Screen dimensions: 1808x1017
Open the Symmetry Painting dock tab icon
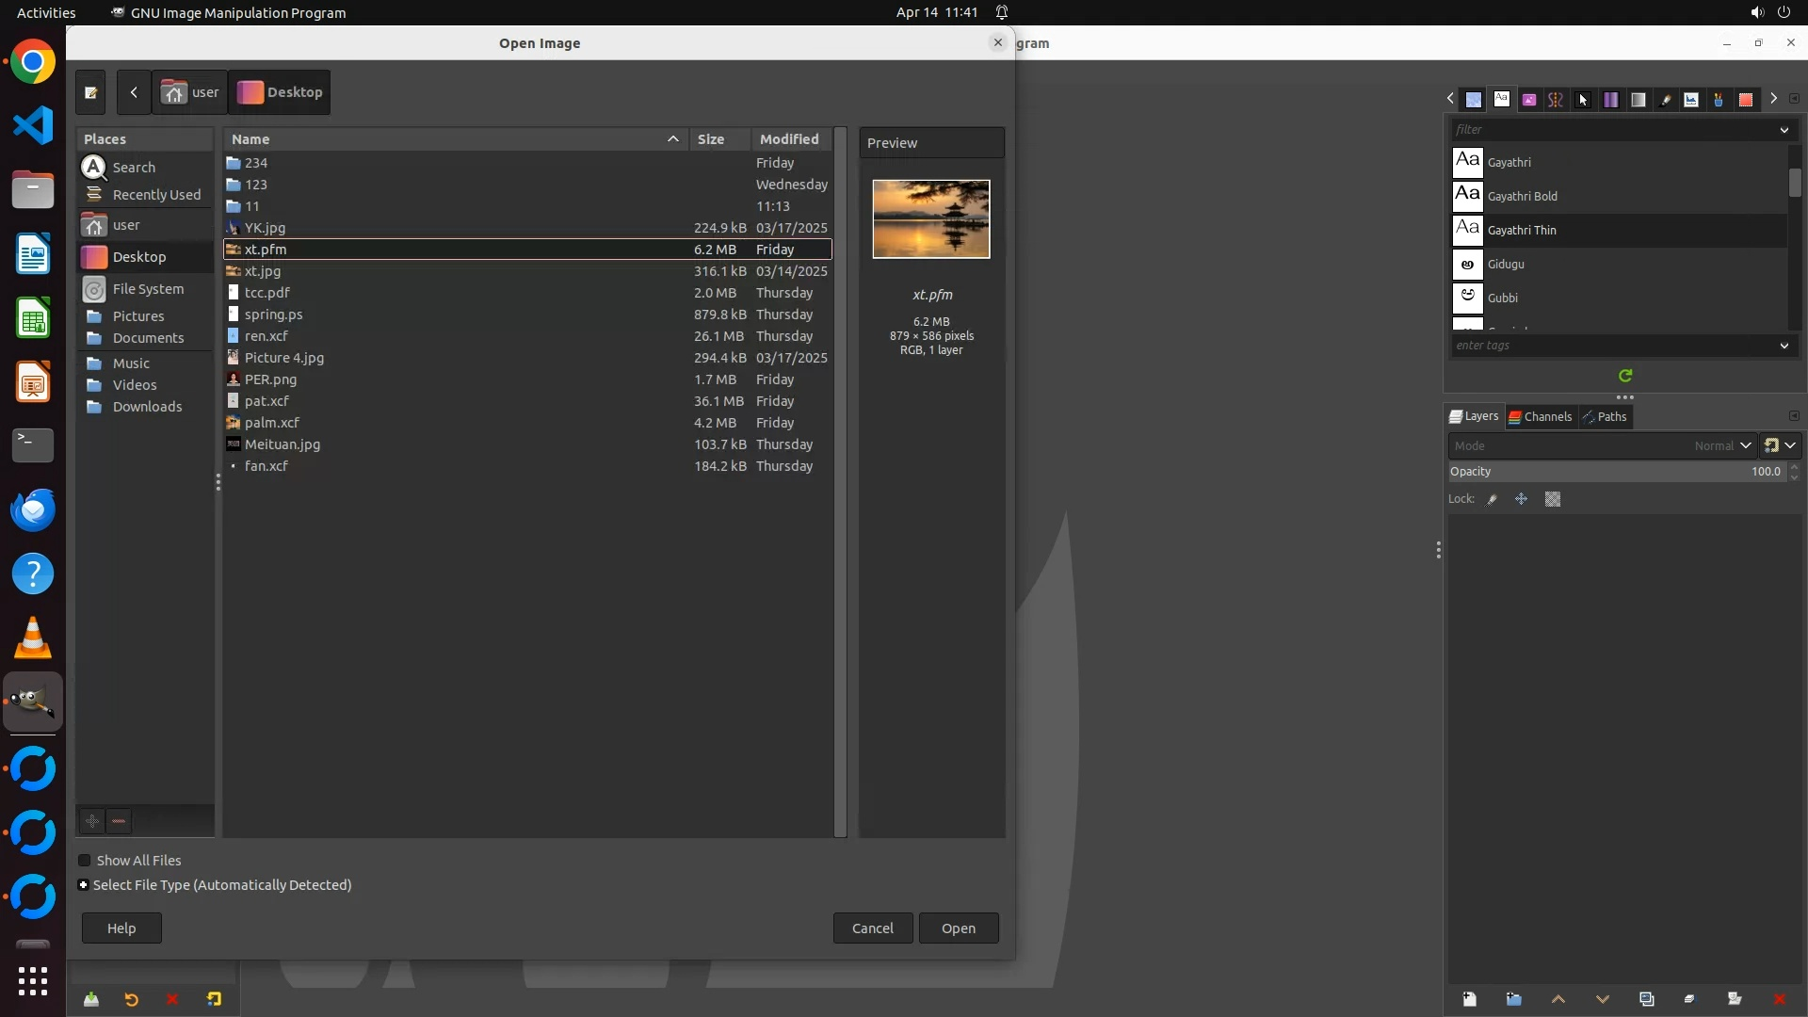point(1556,100)
